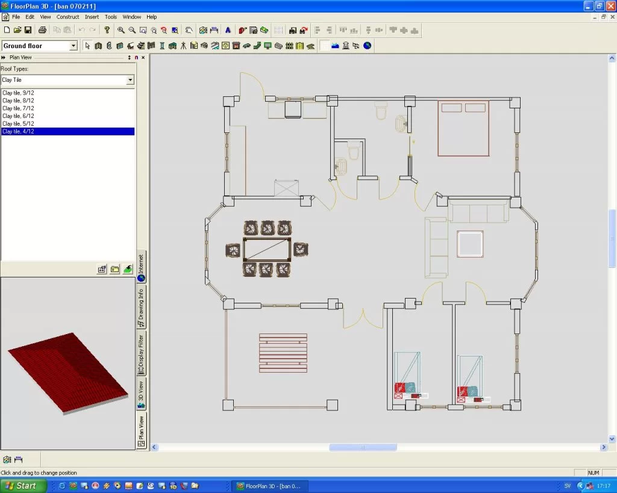Select the arrow pointer selection tool

pos(87,46)
